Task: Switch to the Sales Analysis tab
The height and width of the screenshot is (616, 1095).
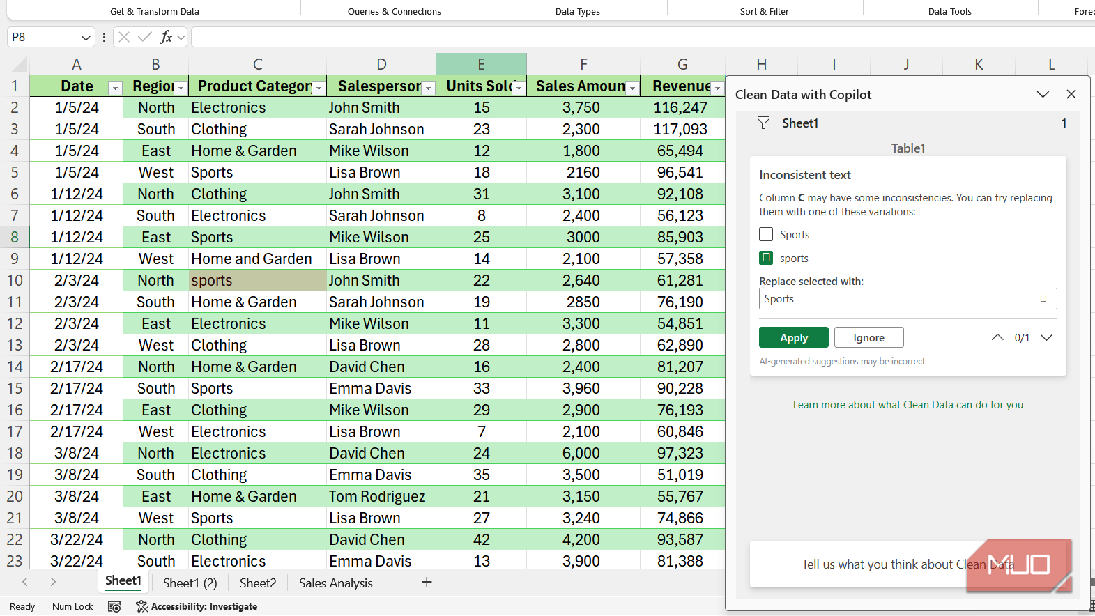Action: pos(335,583)
